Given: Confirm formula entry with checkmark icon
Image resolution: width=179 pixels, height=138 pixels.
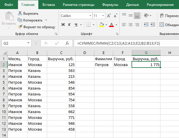Looking at the screenshot, I should pyautogui.click(x=57, y=43).
